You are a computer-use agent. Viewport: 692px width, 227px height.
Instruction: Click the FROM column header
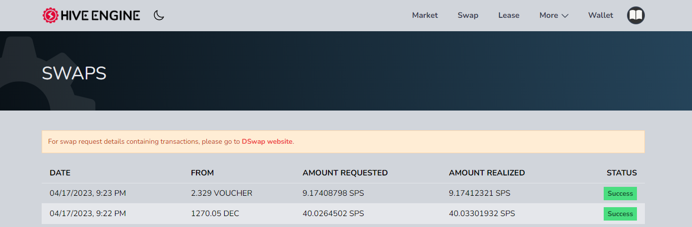(202, 173)
